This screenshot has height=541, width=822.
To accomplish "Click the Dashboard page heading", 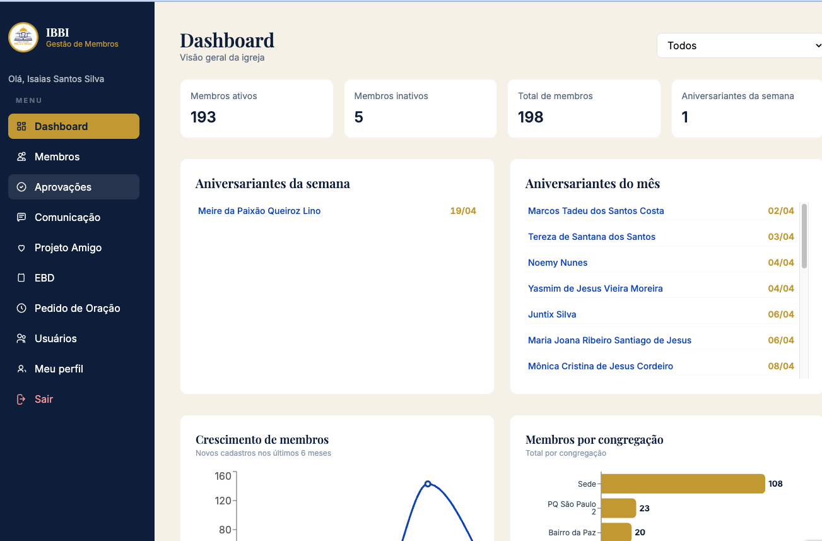I will (227, 40).
